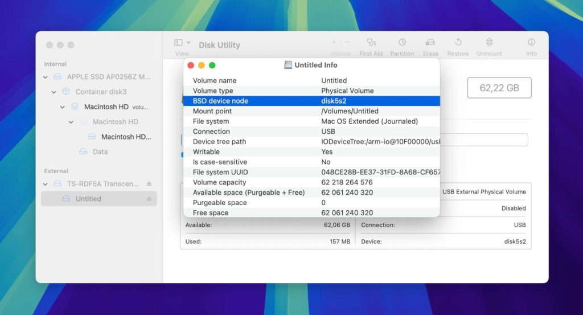This screenshot has height=315, width=583.
Task: Click Mac OS Extended (Journaled) value
Action: [x=369, y=121]
